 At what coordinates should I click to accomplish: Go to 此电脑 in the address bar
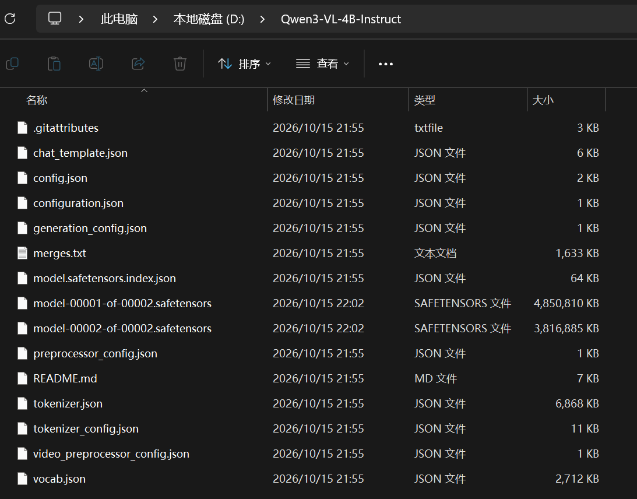[119, 19]
